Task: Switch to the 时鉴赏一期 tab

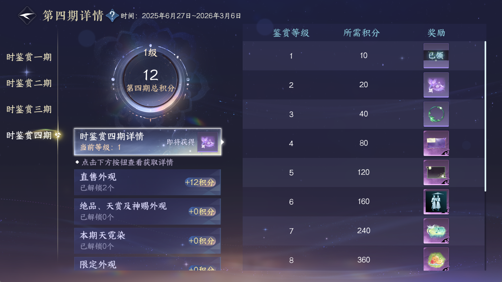Action: pyautogui.click(x=29, y=57)
